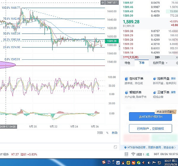Click the Wi-Fi line status icon
Viewport: 178px width, 166px height.
coord(133,154)
